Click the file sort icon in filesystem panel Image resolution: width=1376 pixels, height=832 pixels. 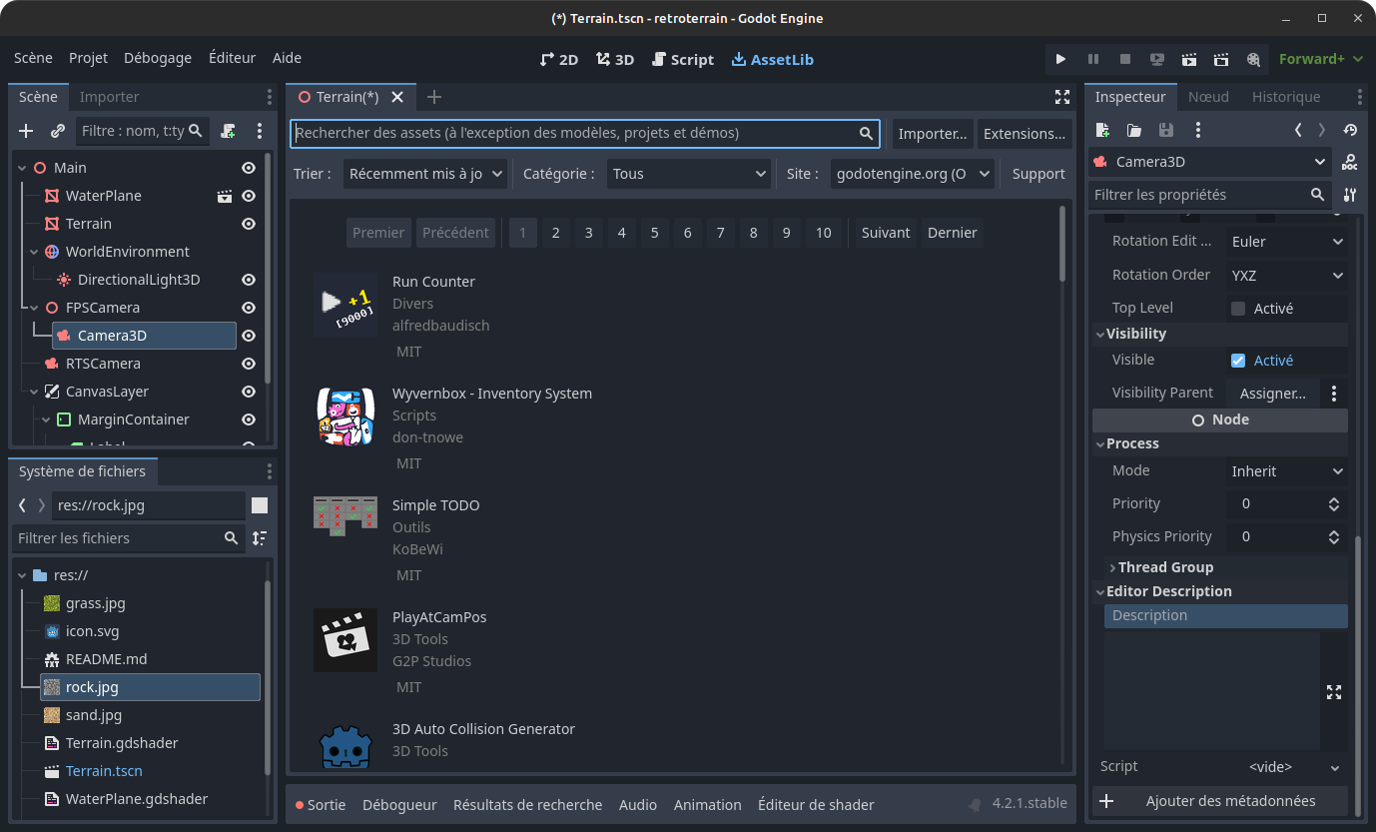click(x=260, y=538)
